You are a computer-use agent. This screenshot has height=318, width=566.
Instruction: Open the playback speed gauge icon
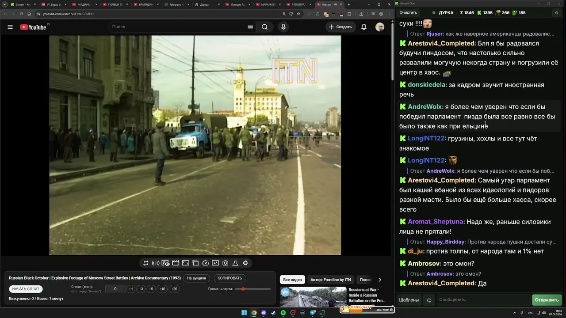click(205, 263)
